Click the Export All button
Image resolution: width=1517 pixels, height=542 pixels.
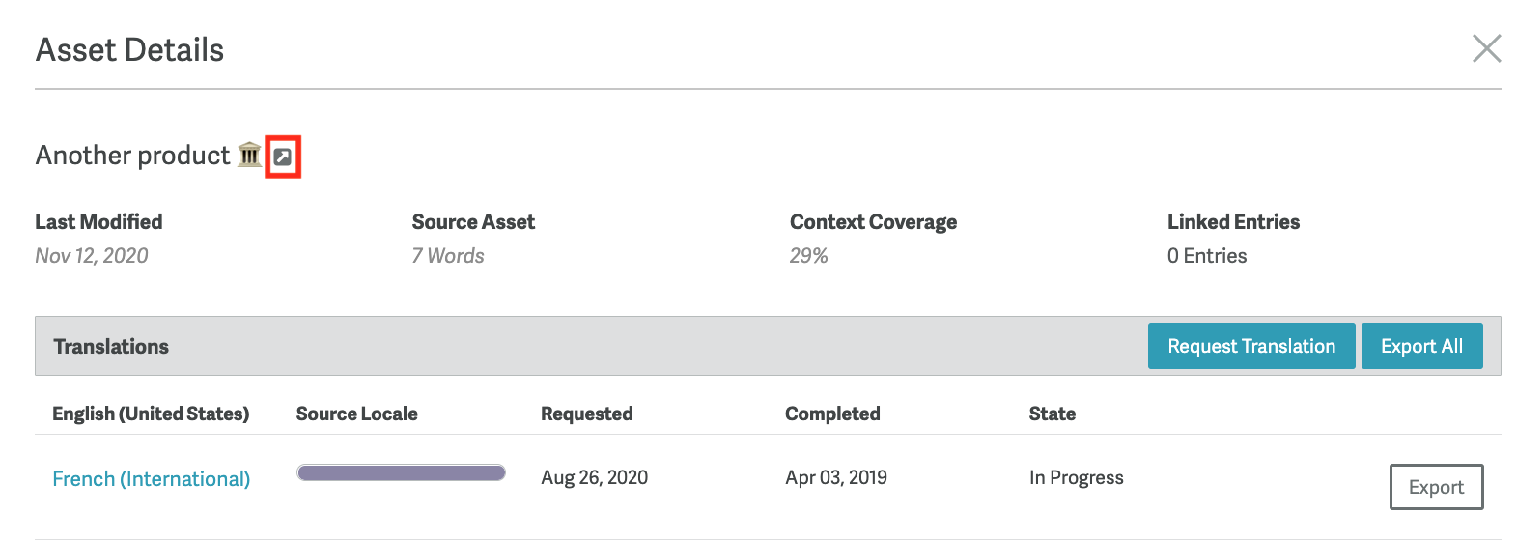pos(1421,346)
